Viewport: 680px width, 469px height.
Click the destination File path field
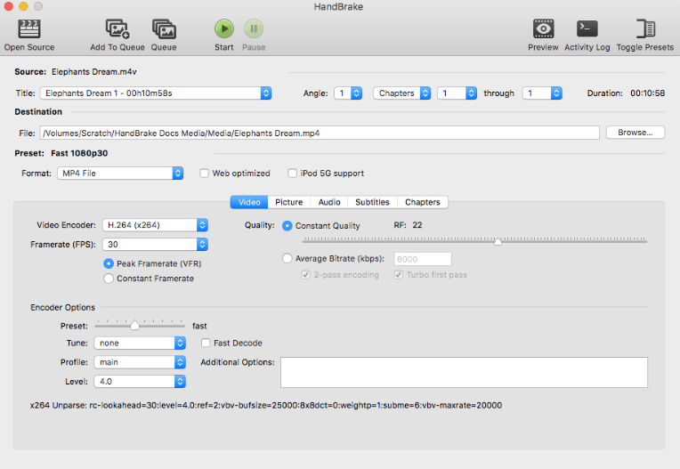[x=320, y=133]
